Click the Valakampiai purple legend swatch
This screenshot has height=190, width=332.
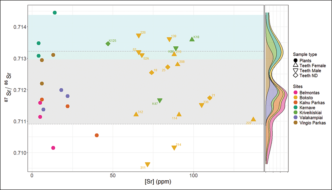[x=295, y=118]
